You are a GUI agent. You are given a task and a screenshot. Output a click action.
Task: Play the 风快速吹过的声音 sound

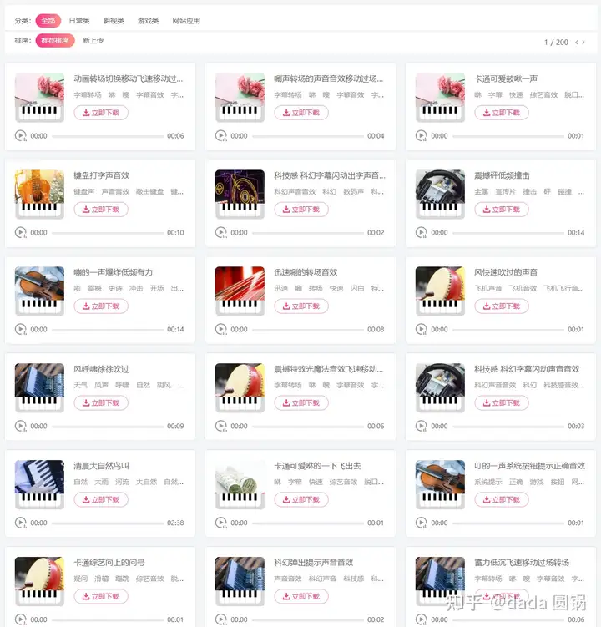pos(421,329)
